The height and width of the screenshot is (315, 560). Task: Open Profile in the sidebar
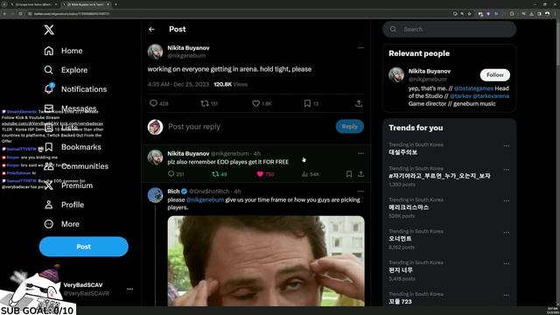click(x=64, y=205)
